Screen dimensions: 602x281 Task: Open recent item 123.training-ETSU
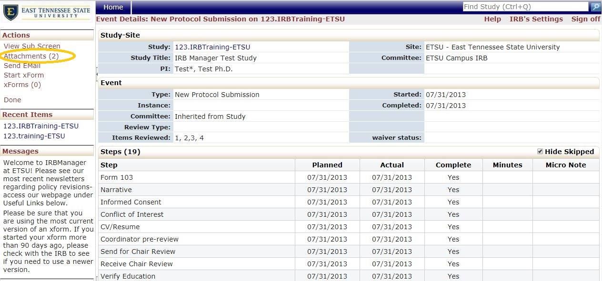click(x=34, y=136)
